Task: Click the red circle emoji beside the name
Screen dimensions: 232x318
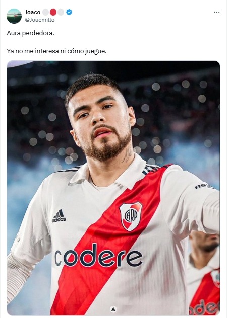Action: tap(53, 12)
